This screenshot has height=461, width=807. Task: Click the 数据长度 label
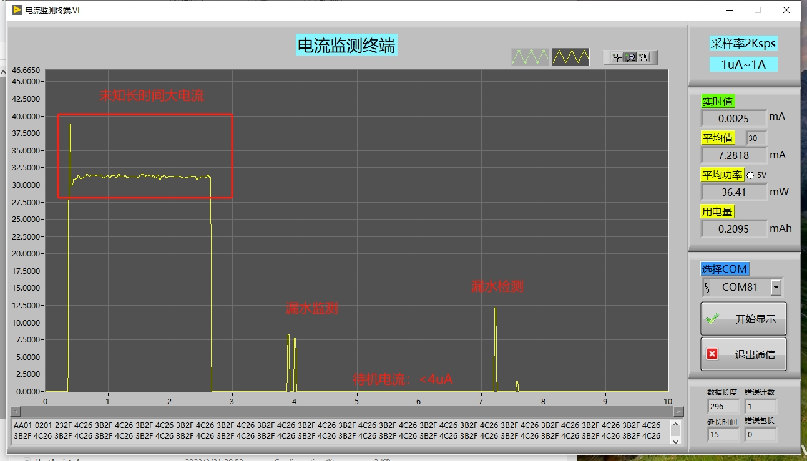(722, 392)
